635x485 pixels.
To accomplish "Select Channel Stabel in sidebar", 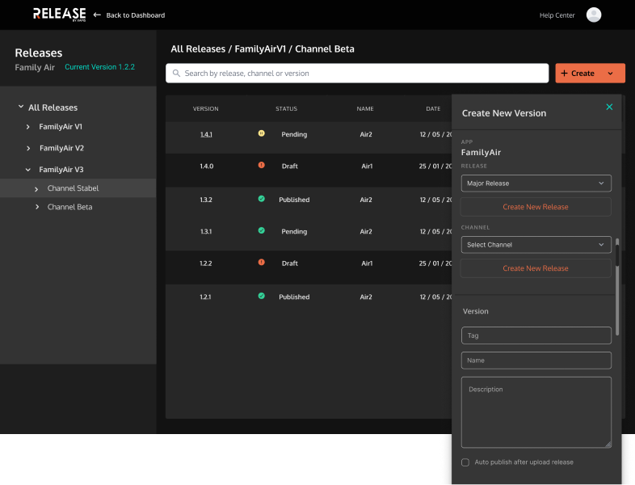I will pyautogui.click(x=73, y=188).
